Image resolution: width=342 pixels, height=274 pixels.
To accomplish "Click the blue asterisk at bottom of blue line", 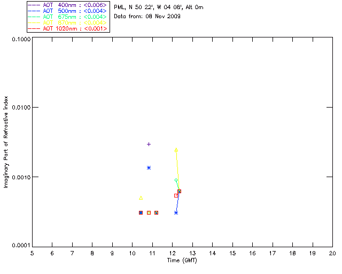I will point(176,213).
